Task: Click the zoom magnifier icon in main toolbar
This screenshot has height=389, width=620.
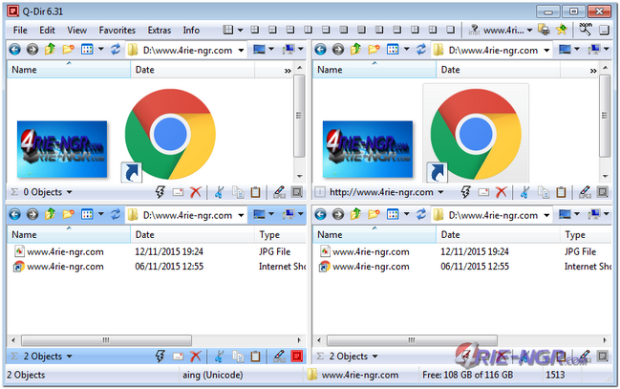Action: (585, 30)
